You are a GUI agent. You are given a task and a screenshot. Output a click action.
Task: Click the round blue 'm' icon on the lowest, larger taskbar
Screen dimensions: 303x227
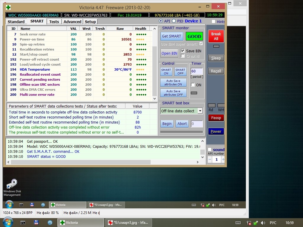click(x=50, y=223)
